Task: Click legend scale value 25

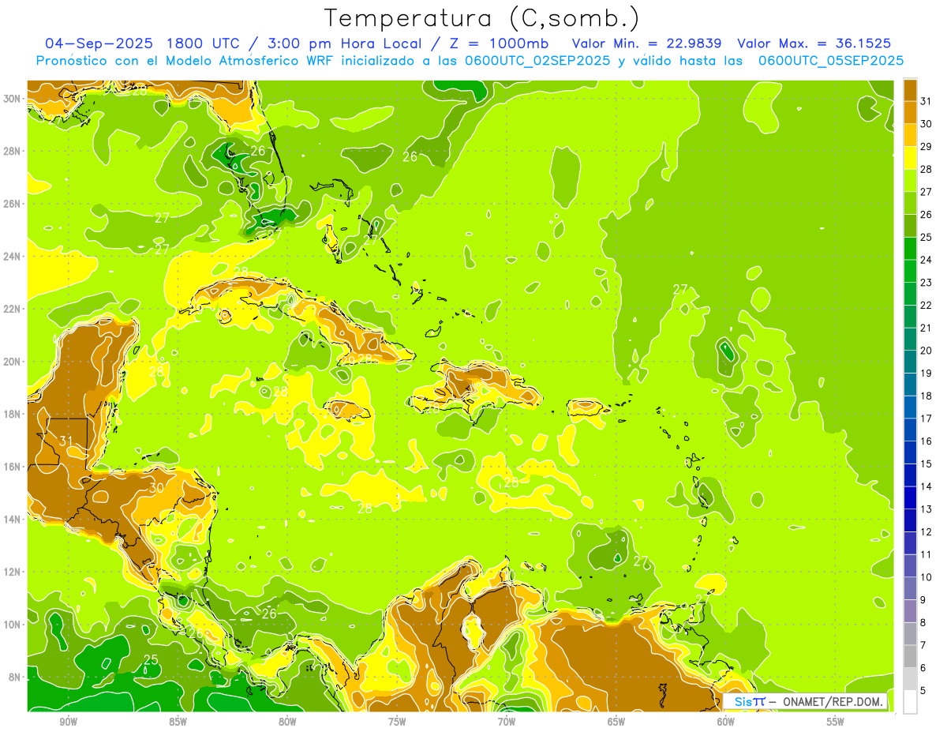Action: 926,237
